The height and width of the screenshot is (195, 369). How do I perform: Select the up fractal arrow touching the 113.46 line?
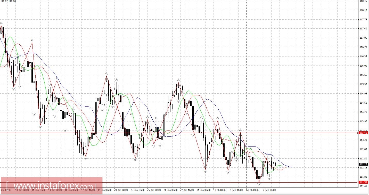coord(240,130)
